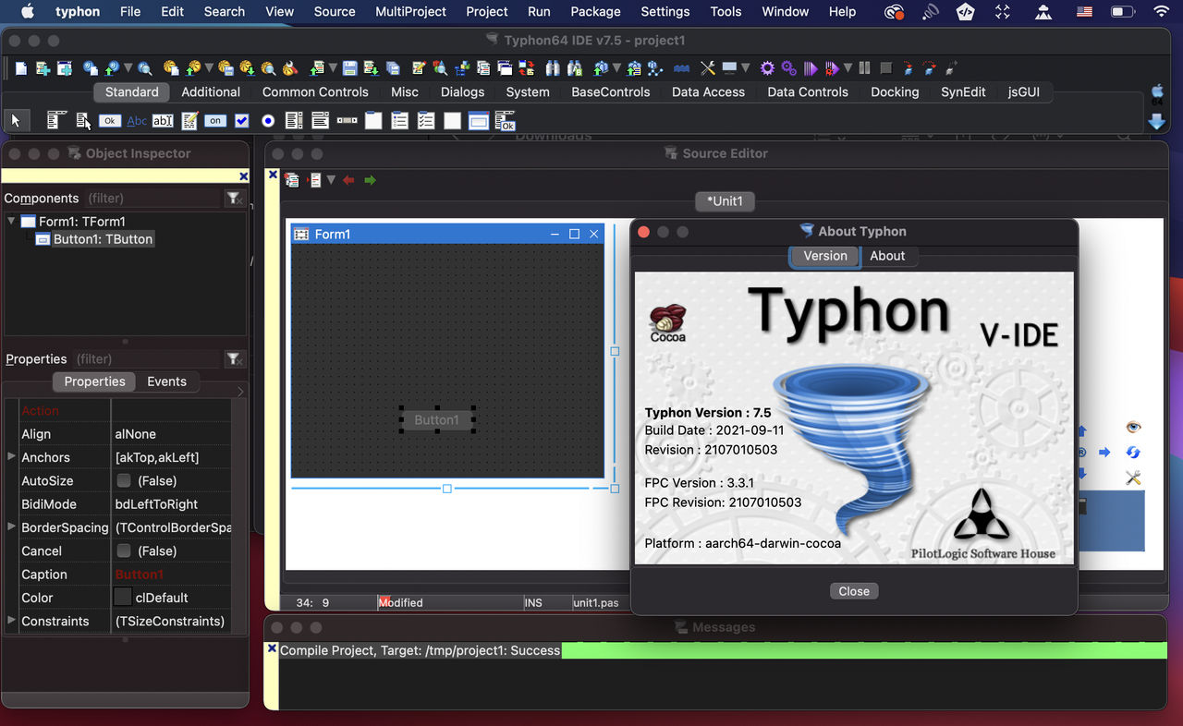The height and width of the screenshot is (726, 1183).
Task: Click the Pause execution toolbar icon
Action: coord(864,68)
